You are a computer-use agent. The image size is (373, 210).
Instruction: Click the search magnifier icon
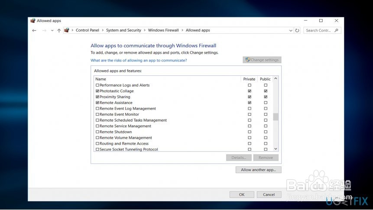click(x=336, y=30)
